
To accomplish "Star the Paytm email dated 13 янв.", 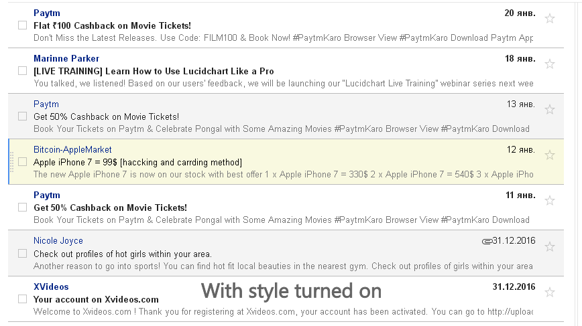I will tap(550, 110).
